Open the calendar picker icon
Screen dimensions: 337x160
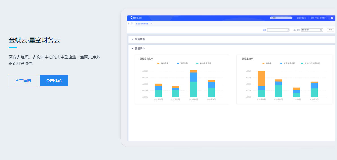pos(321,30)
